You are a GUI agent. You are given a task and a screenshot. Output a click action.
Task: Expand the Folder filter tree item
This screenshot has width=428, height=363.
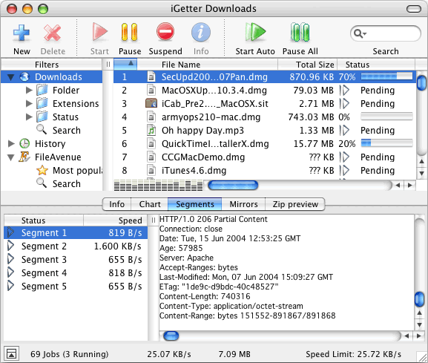tap(29, 90)
